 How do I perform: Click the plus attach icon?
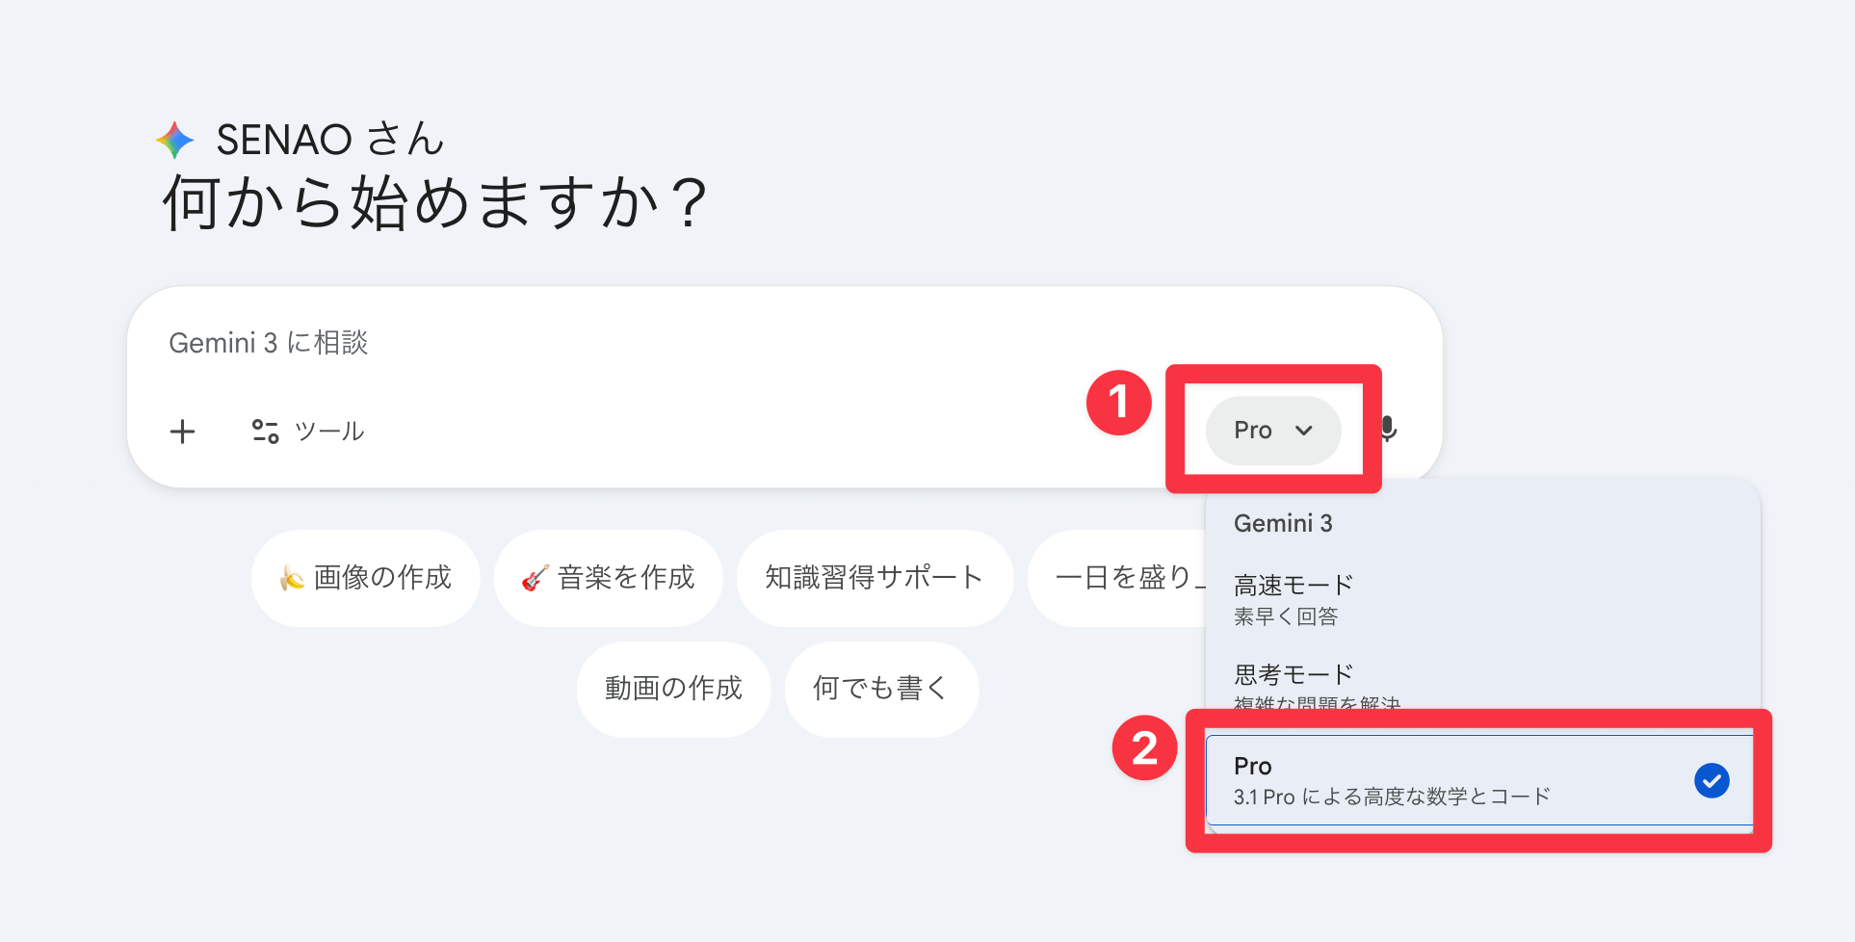[182, 432]
